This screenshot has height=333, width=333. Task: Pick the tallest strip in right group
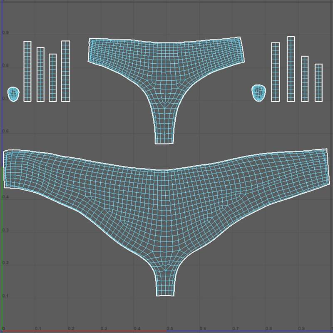[291, 69]
